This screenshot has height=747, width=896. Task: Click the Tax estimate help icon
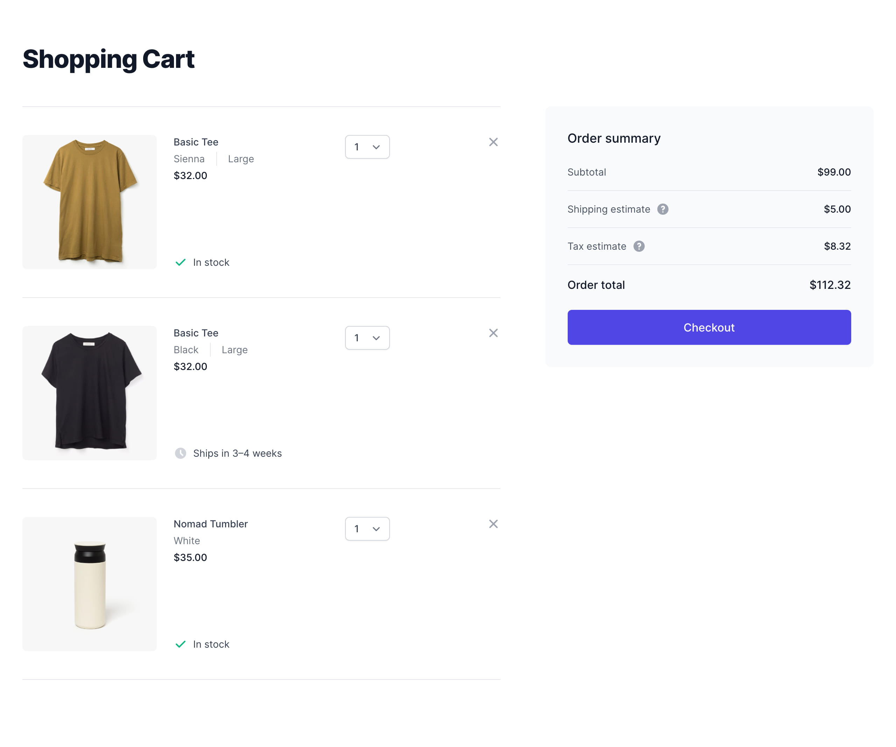[x=639, y=247]
